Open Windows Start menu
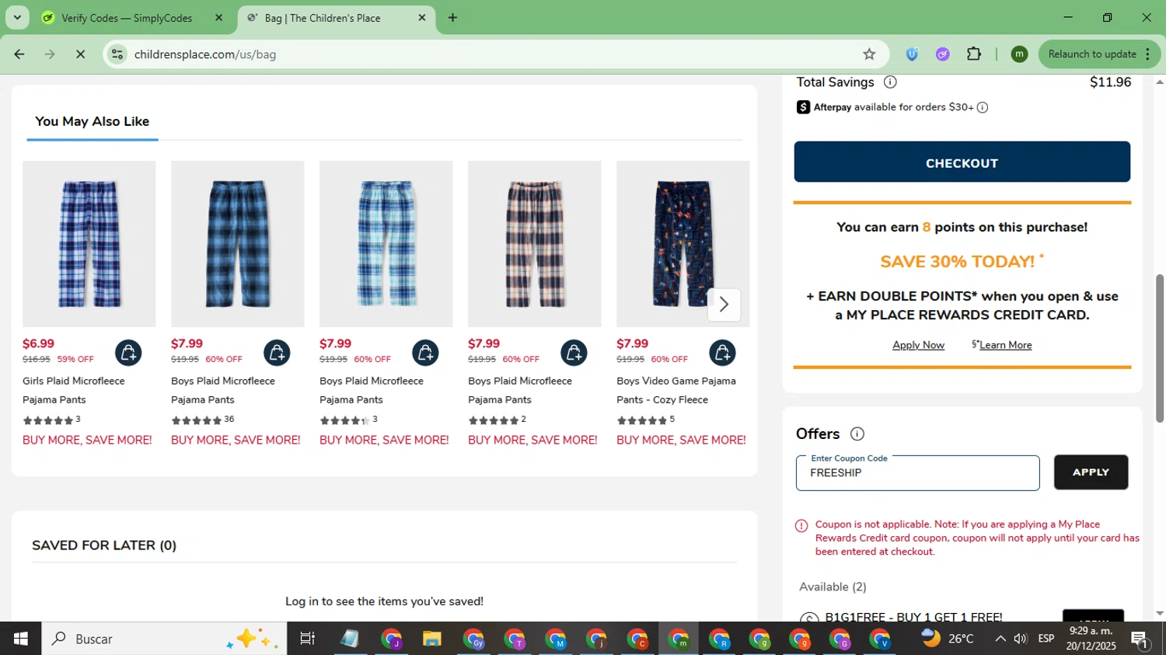 20,639
